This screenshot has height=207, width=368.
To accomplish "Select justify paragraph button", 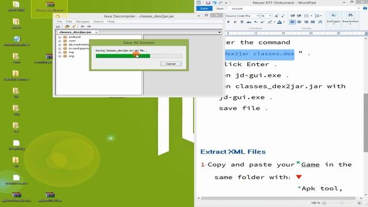I will point(313,22).
